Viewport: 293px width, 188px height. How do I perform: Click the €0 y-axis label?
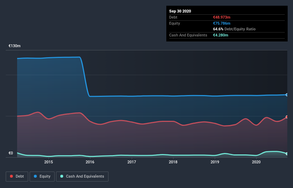(11, 153)
